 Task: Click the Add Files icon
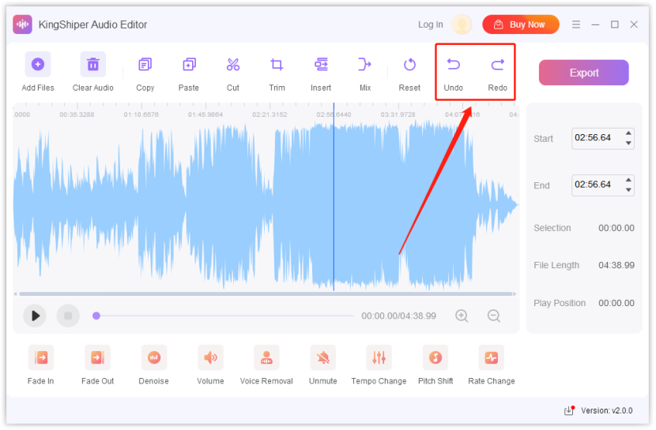click(x=38, y=64)
